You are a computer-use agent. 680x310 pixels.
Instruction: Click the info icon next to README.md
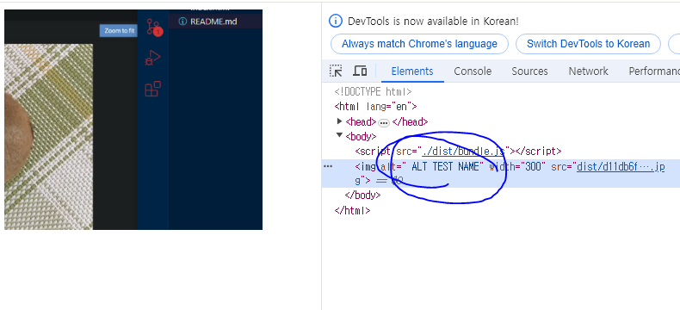pyautogui.click(x=182, y=22)
